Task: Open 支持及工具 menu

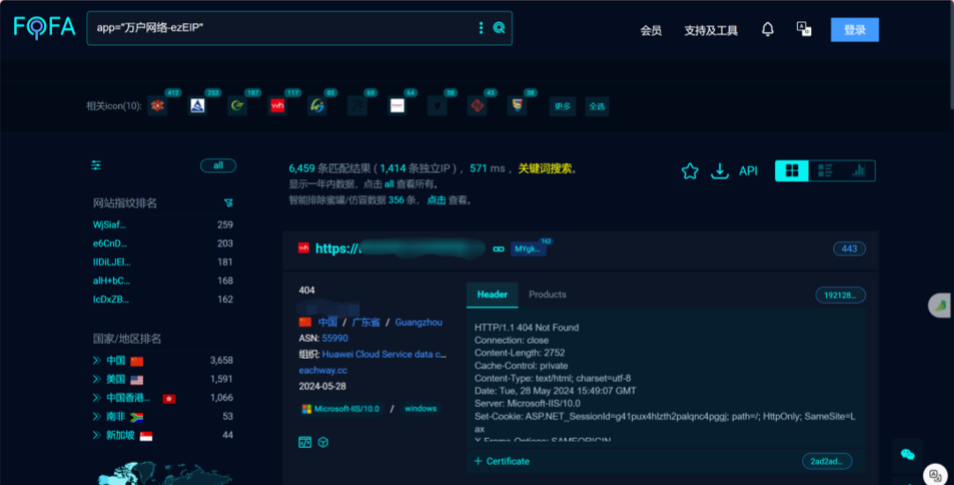Action: point(711,31)
